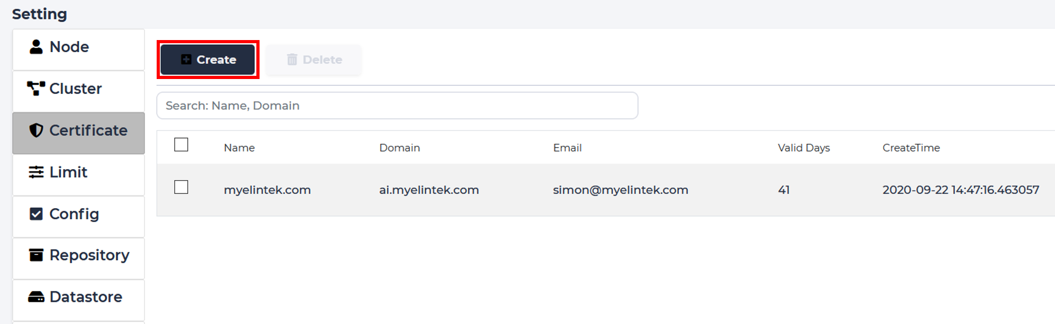The height and width of the screenshot is (324, 1055).
Task: Click the greyed-out Delete button
Action: coord(314,60)
